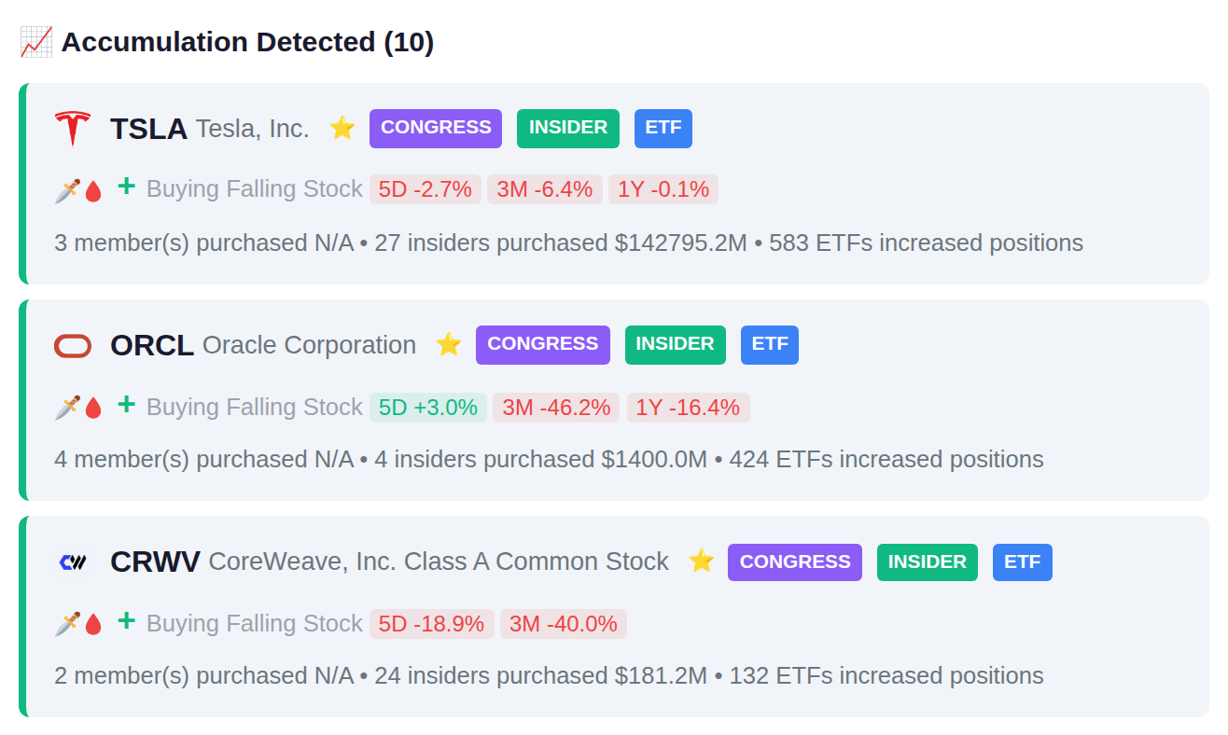The height and width of the screenshot is (735, 1228).
Task: Click the 1Y -0.1% chip for TSLA
Action: tap(663, 189)
